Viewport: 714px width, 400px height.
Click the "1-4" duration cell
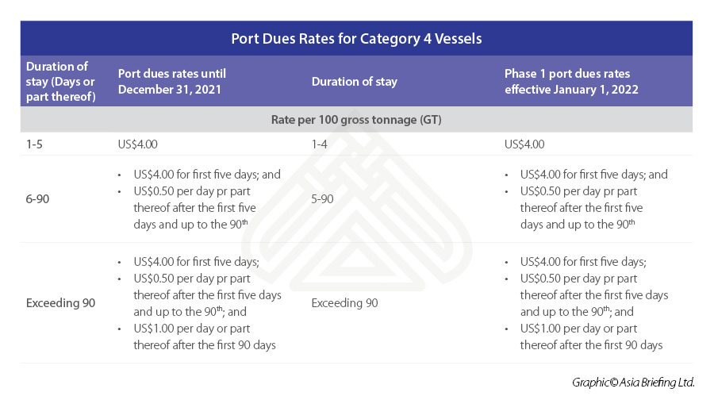coord(321,144)
